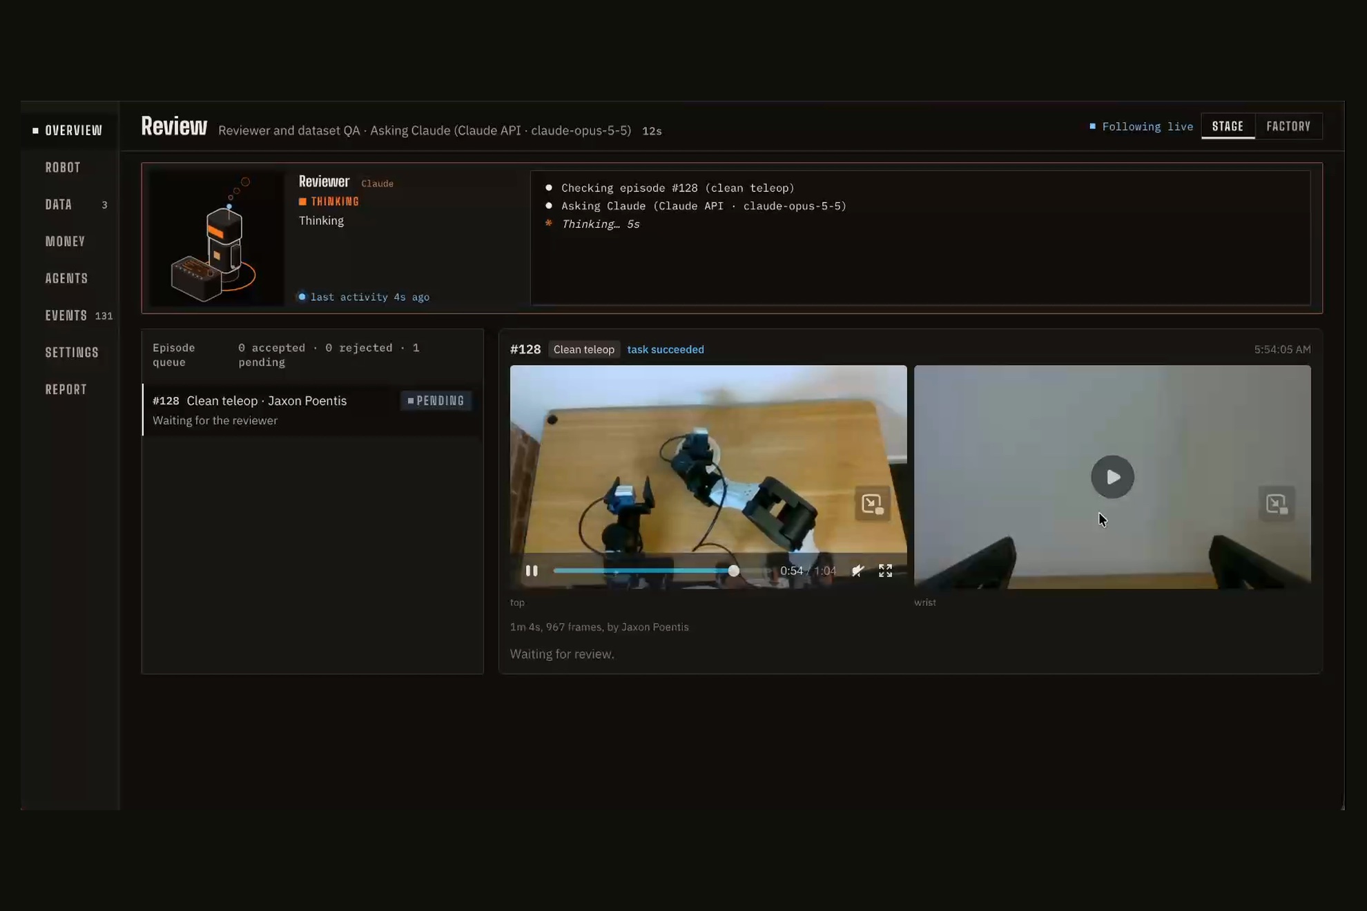Image resolution: width=1367 pixels, height=911 pixels.
Task: Click the Review page title
Action: click(174, 126)
